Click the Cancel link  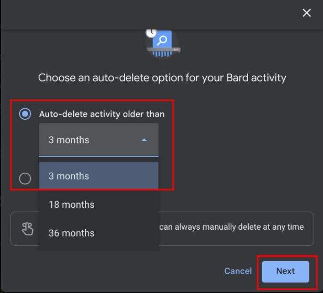coord(238,271)
